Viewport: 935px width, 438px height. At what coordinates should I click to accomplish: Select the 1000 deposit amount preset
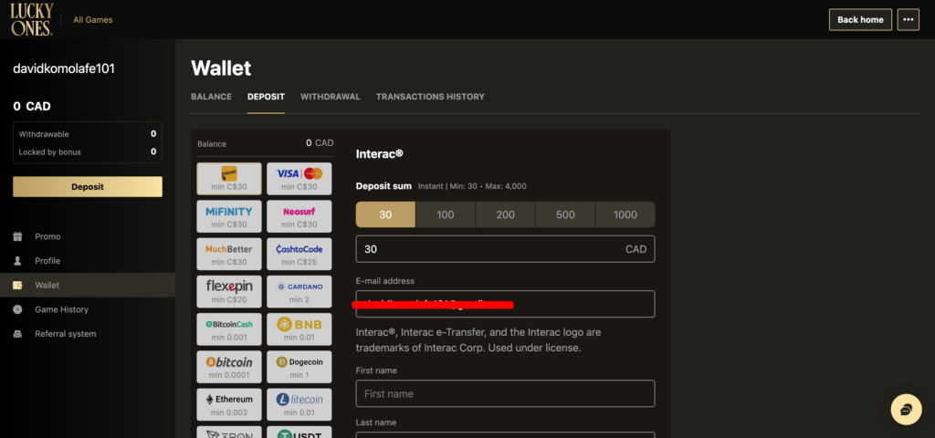pos(625,214)
